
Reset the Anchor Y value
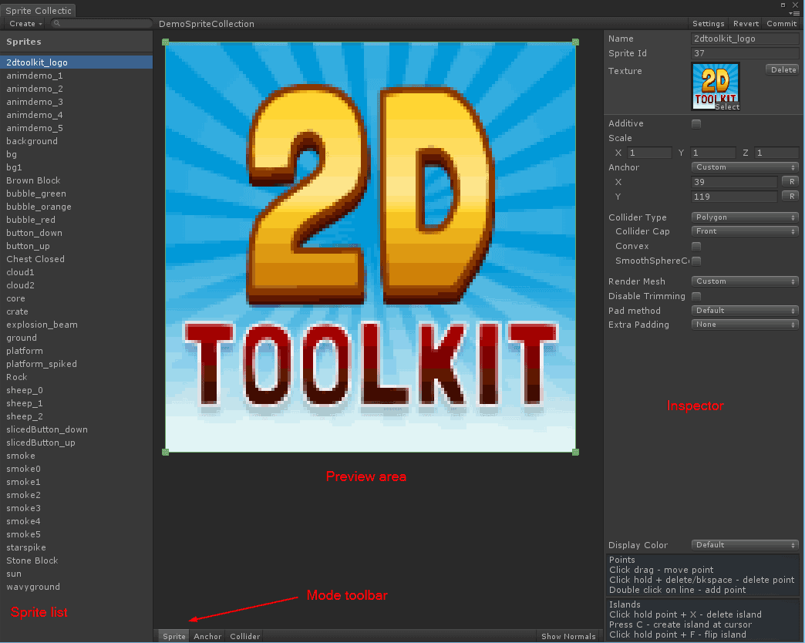[791, 196]
